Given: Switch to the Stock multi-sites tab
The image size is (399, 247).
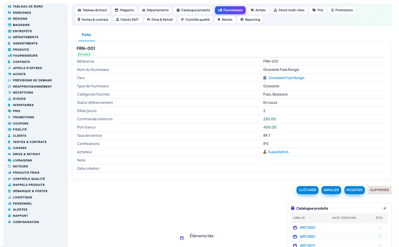Looking at the screenshot, I should (289, 10).
